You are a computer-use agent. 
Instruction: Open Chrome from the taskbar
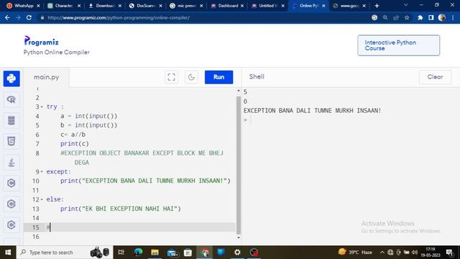205,253
